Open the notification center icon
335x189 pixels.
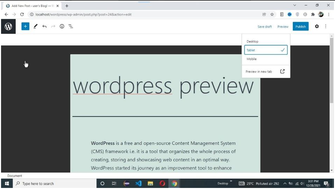(326, 184)
